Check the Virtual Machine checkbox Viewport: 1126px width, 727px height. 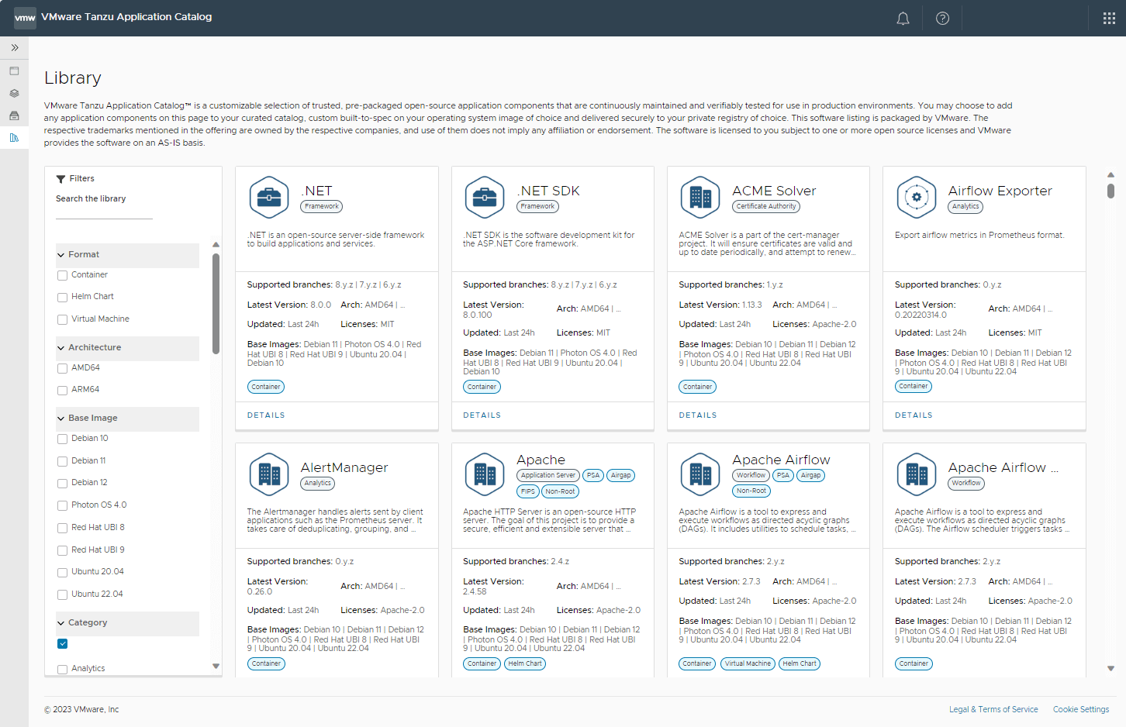62,319
